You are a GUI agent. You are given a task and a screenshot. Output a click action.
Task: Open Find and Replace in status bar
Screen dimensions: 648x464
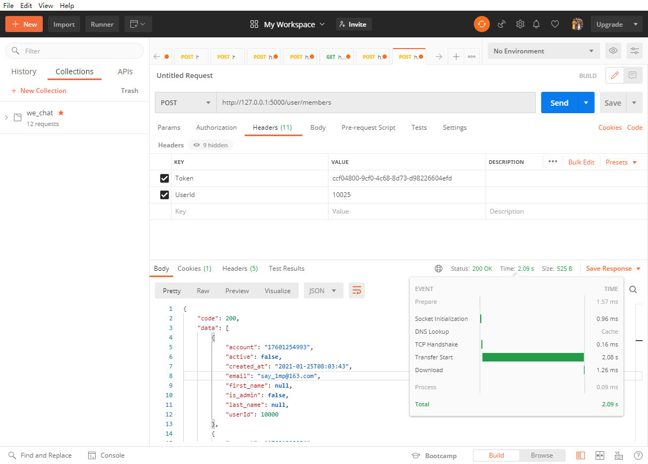click(40, 455)
